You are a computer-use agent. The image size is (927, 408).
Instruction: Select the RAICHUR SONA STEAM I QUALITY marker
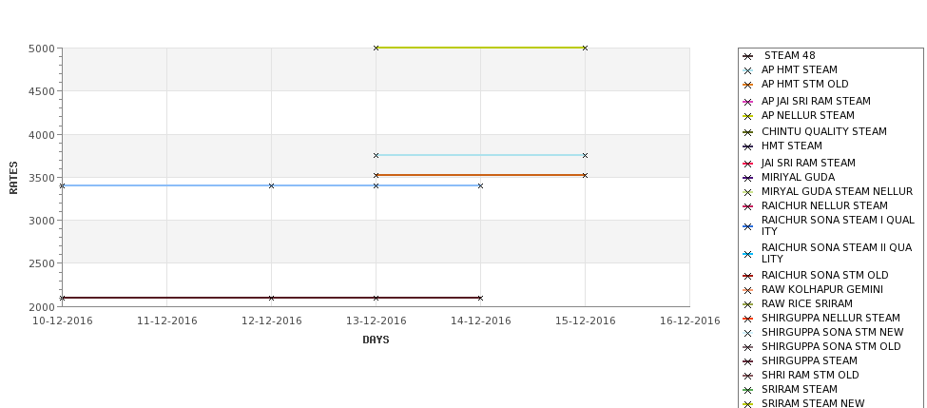747,226
